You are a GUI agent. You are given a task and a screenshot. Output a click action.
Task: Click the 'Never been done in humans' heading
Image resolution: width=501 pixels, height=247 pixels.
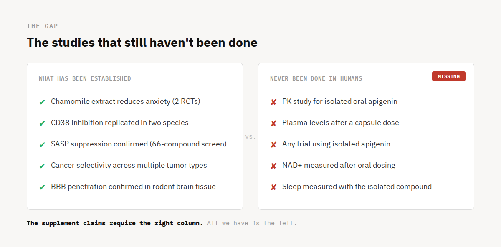(316, 78)
